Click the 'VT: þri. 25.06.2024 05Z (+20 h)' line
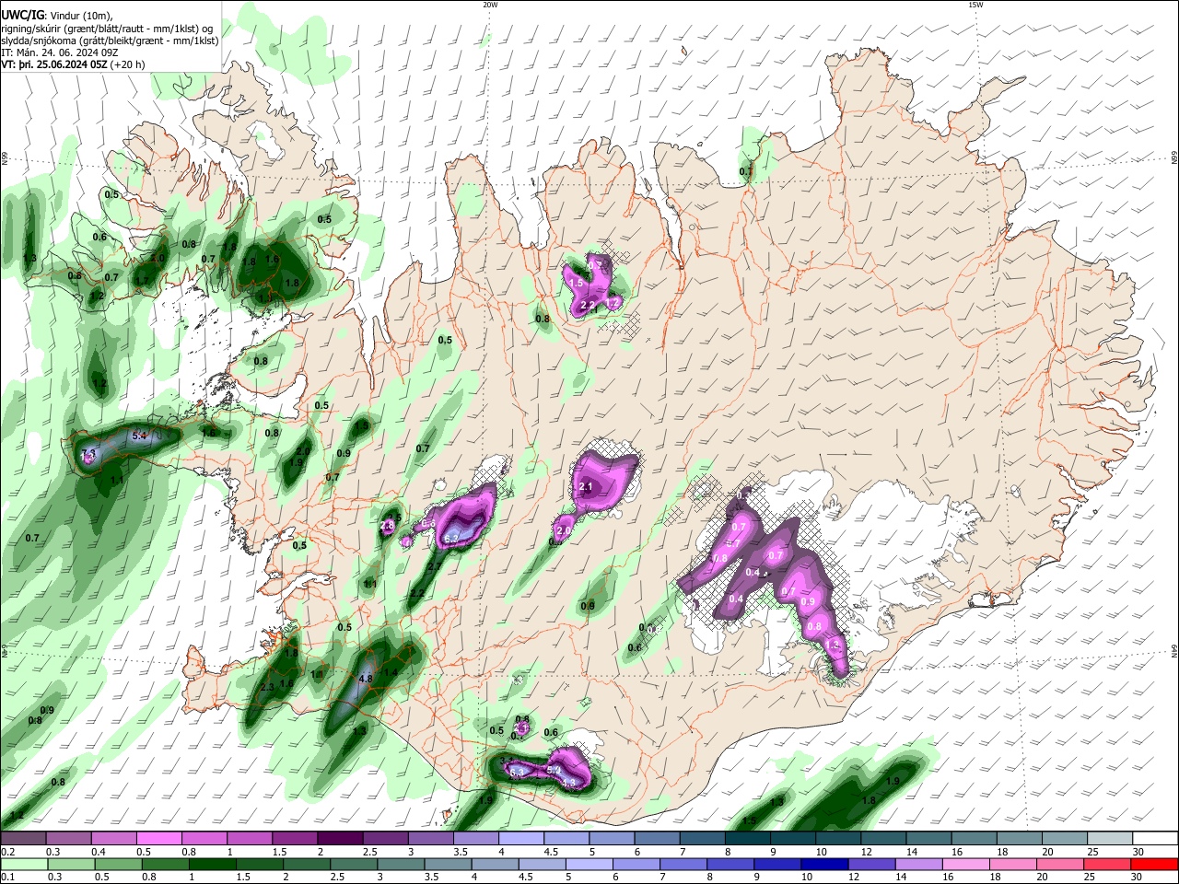Image resolution: width=1179 pixels, height=884 pixels. click(x=73, y=64)
